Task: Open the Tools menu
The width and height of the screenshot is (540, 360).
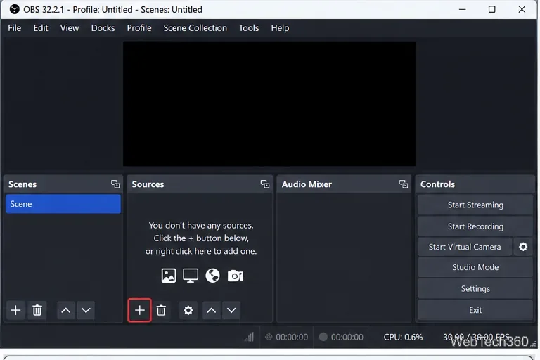Action: pos(249,28)
